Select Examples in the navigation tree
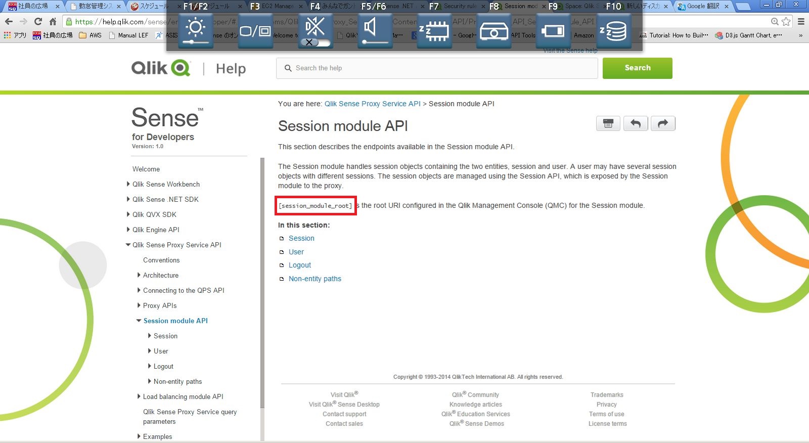This screenshot has width=809, height=443. pyautogui.click(x=157, y=436)
